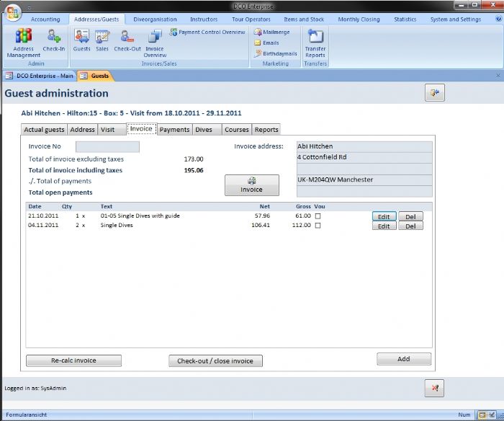Open the Sales ribbon icon
This screenshot has width=504, height=421.
tap(102, 40)
